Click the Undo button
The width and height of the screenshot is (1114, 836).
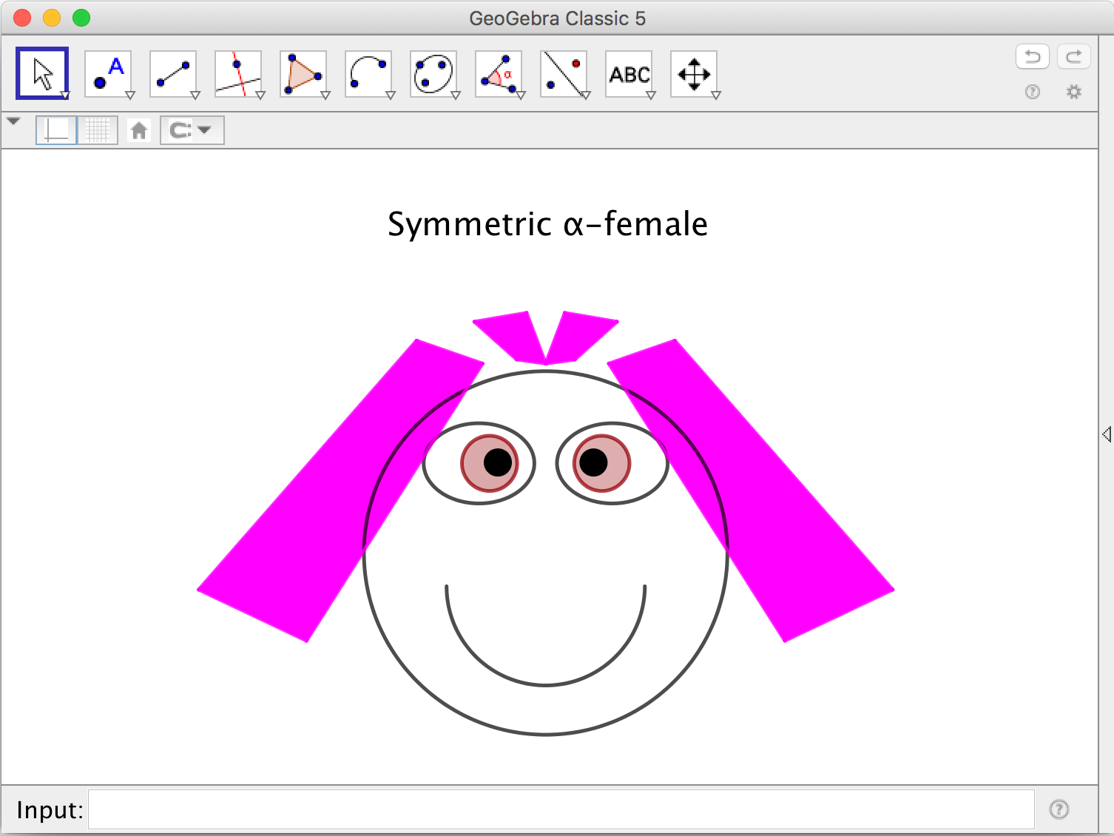click(1033, 56)
